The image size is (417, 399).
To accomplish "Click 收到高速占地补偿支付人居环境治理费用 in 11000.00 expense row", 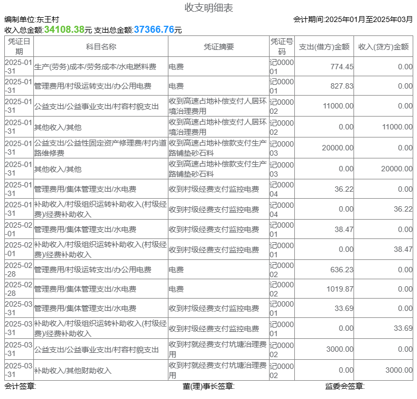I will click(x=217, y=106).
